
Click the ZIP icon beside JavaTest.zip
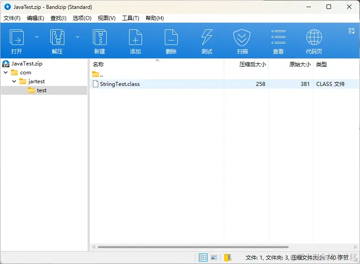tap(6, 64)
